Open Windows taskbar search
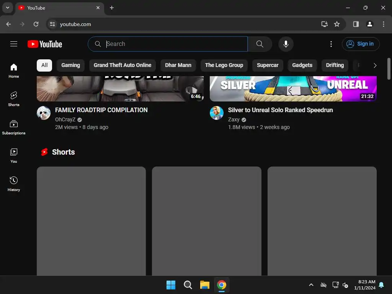Viewport: 392px width, 294px height. coord(188,285)
